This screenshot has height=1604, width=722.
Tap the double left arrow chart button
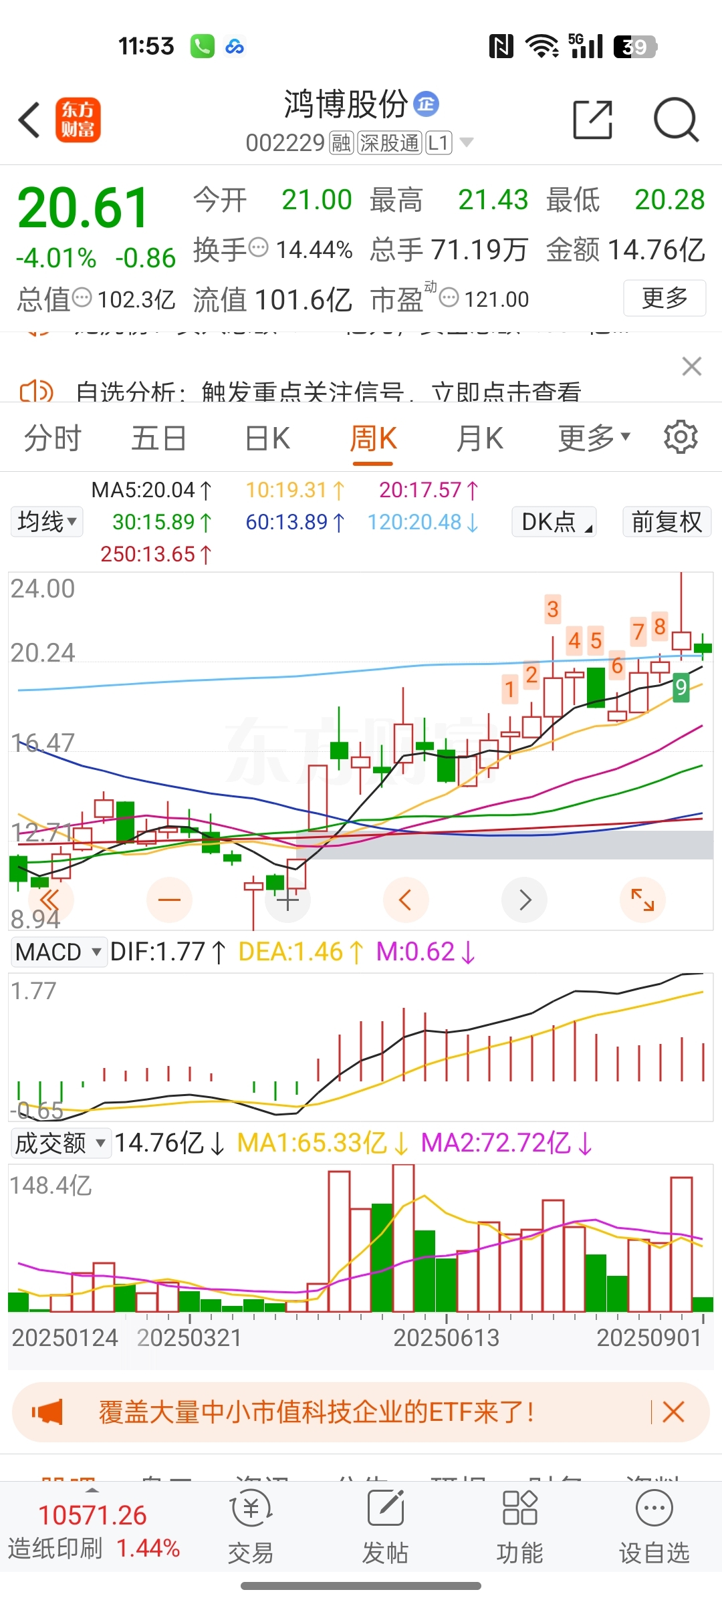(49, 900)
